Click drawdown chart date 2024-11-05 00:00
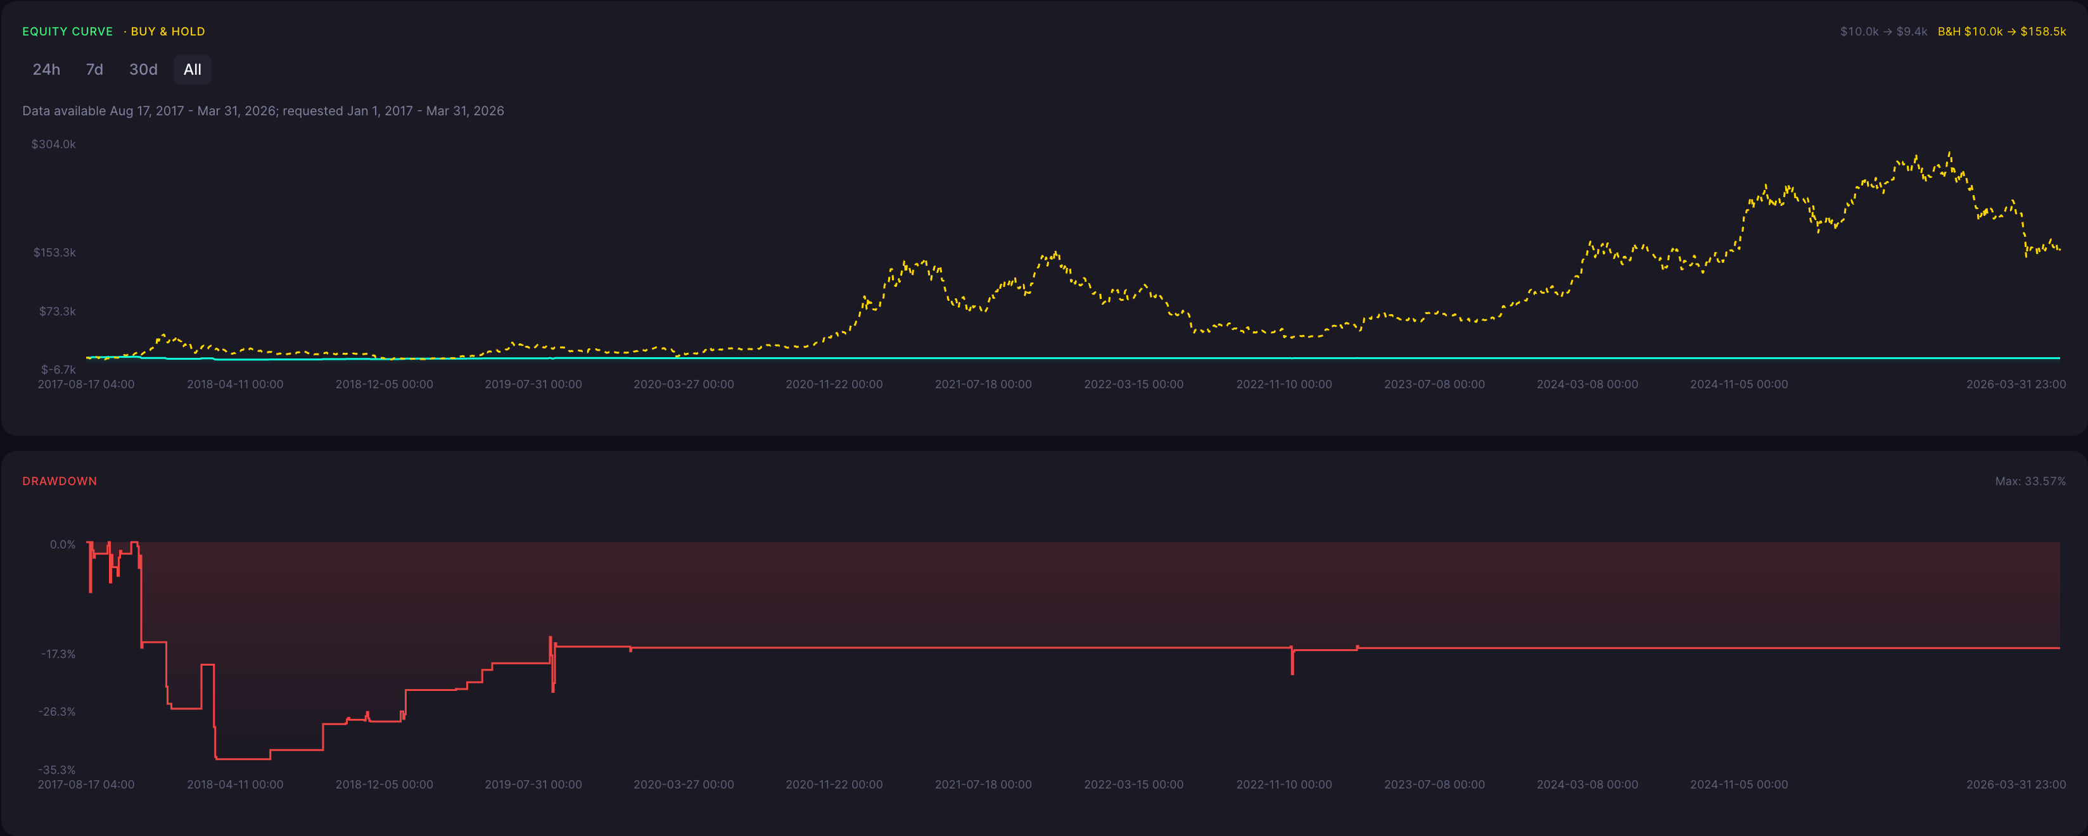This screenshot has width=2088, height=836. [x=1739, y=784]
